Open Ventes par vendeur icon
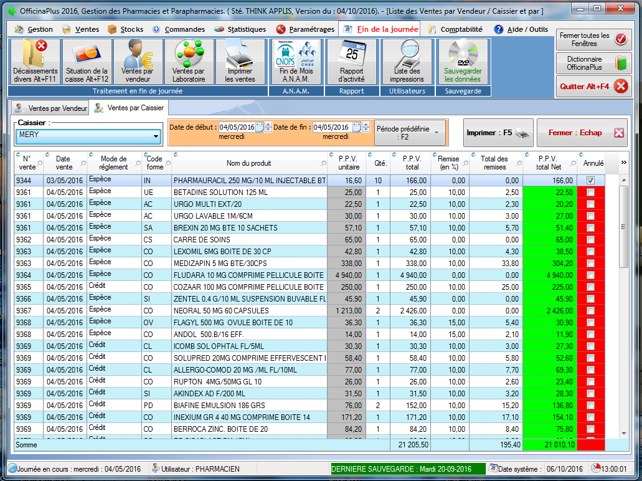 point(138,62)
